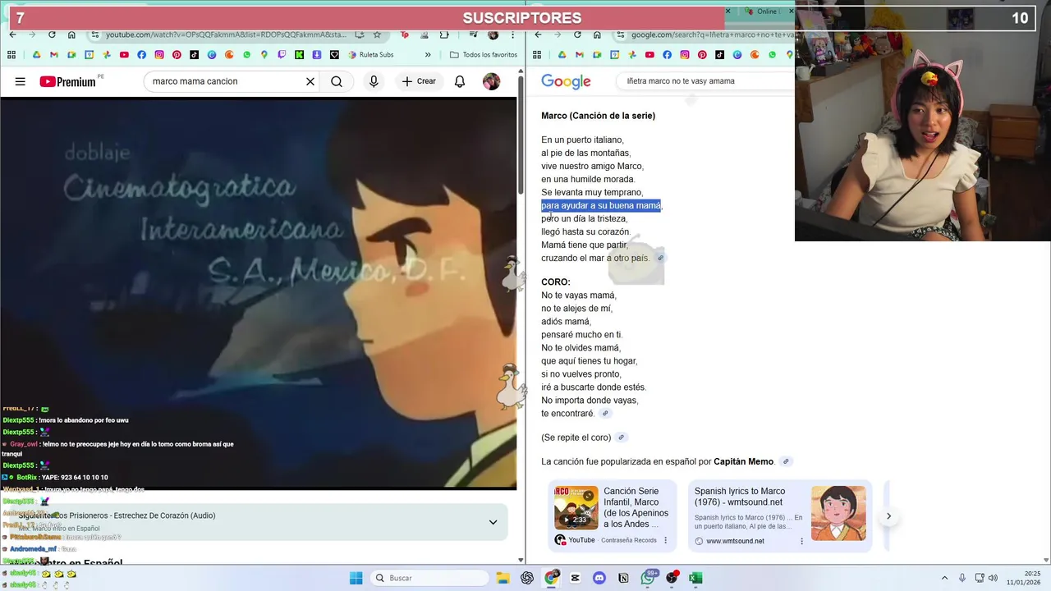The width and height of the screenshot is (1051, 591).
Task: Expand hidden bookmarks with the double chevron
Action: 428,55
